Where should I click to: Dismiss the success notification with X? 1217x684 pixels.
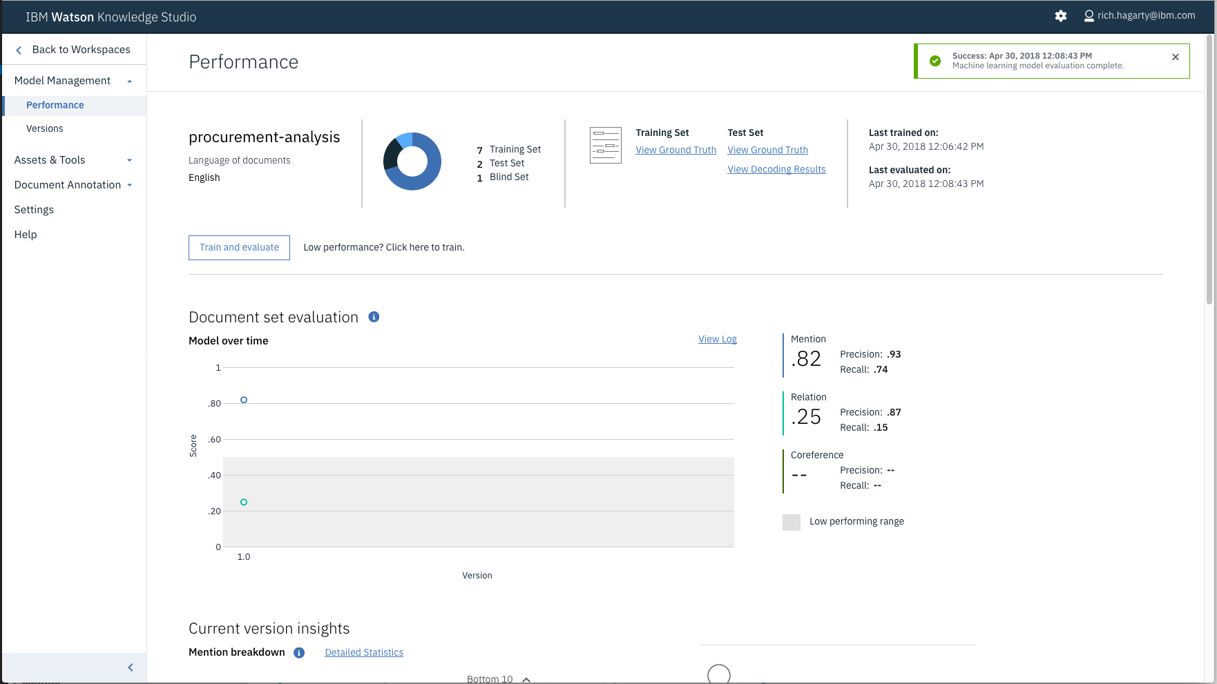click(1176, 57)
